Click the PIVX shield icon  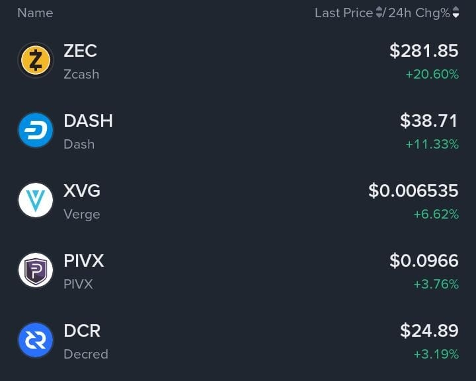35,270
